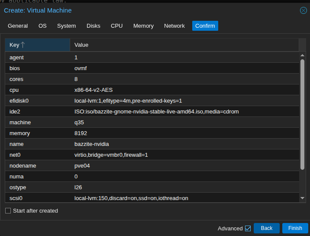The image size is (310, 236).
Task: Select the Memory tab
Action: pyautogui.click(x=143, y=26)
